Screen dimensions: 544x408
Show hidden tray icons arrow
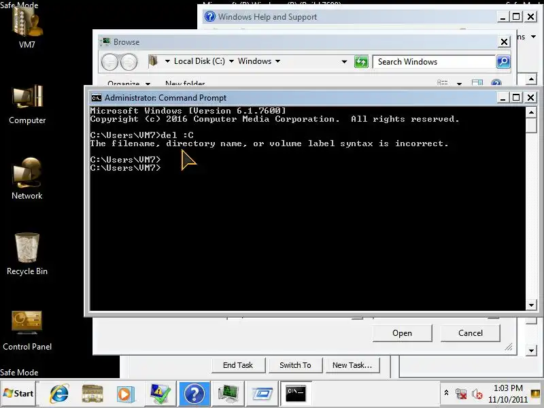(x=447, y=393)
